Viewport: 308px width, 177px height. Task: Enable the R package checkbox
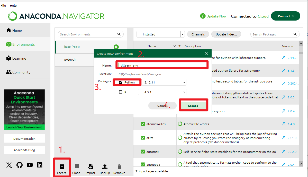[x=121, y=92]
